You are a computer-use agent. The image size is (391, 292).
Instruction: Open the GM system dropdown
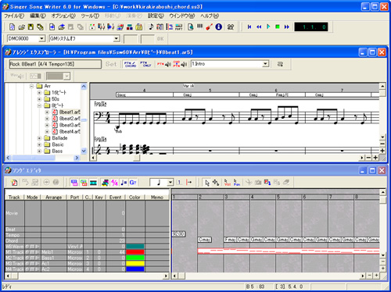tap(117, 39)
